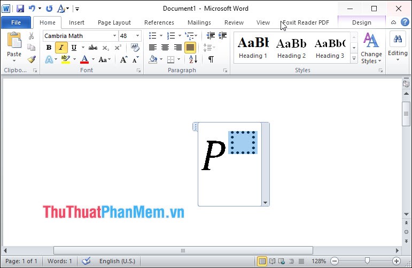Open the File tab
412x268 pixels.
[16, 22]
